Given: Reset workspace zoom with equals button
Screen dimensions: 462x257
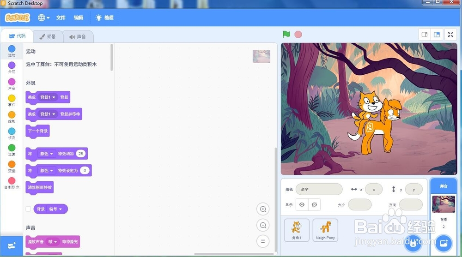Looking at the screenshot, I should (x=263, y=241).
